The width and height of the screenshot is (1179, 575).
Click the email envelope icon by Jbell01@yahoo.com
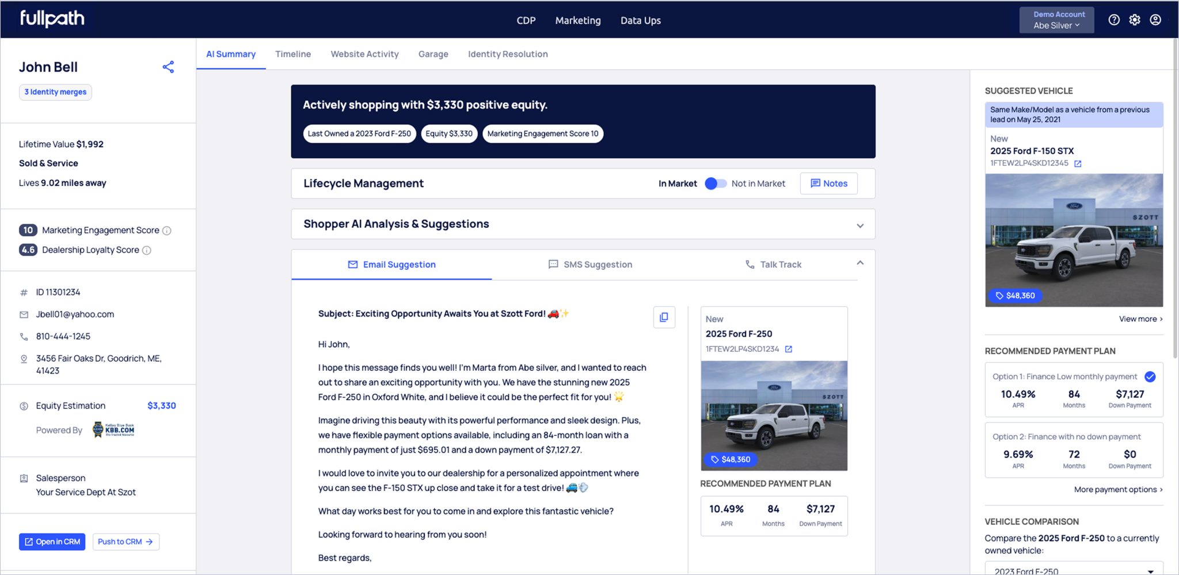[24, 315]
